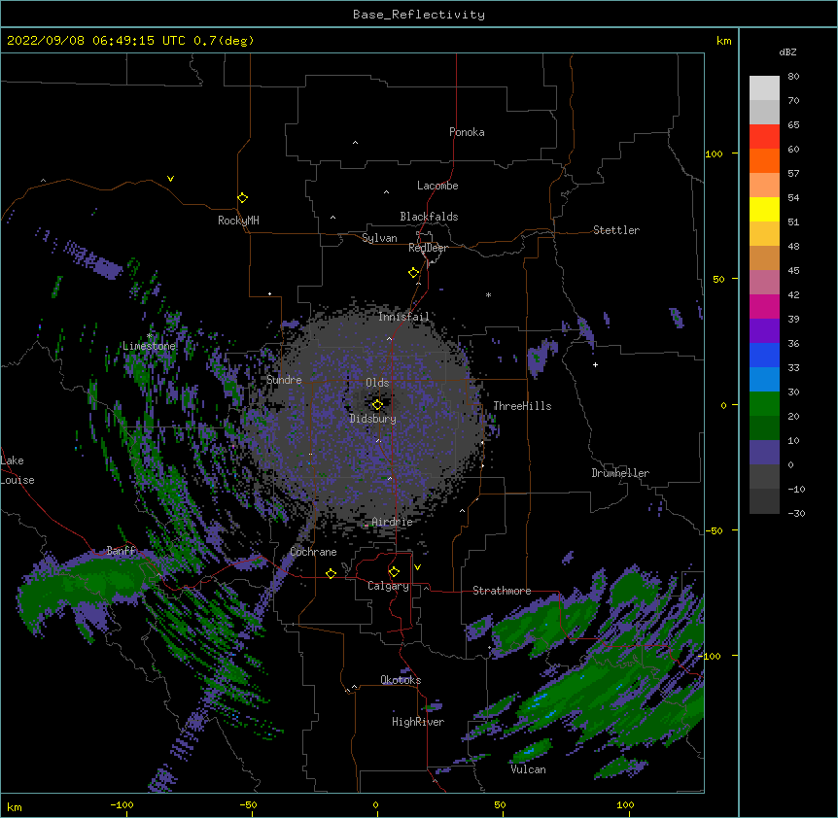This screenshot has height=818, width=838.
Task: Click the yellow diamond marker south of RedDeer
Action: 414,273
